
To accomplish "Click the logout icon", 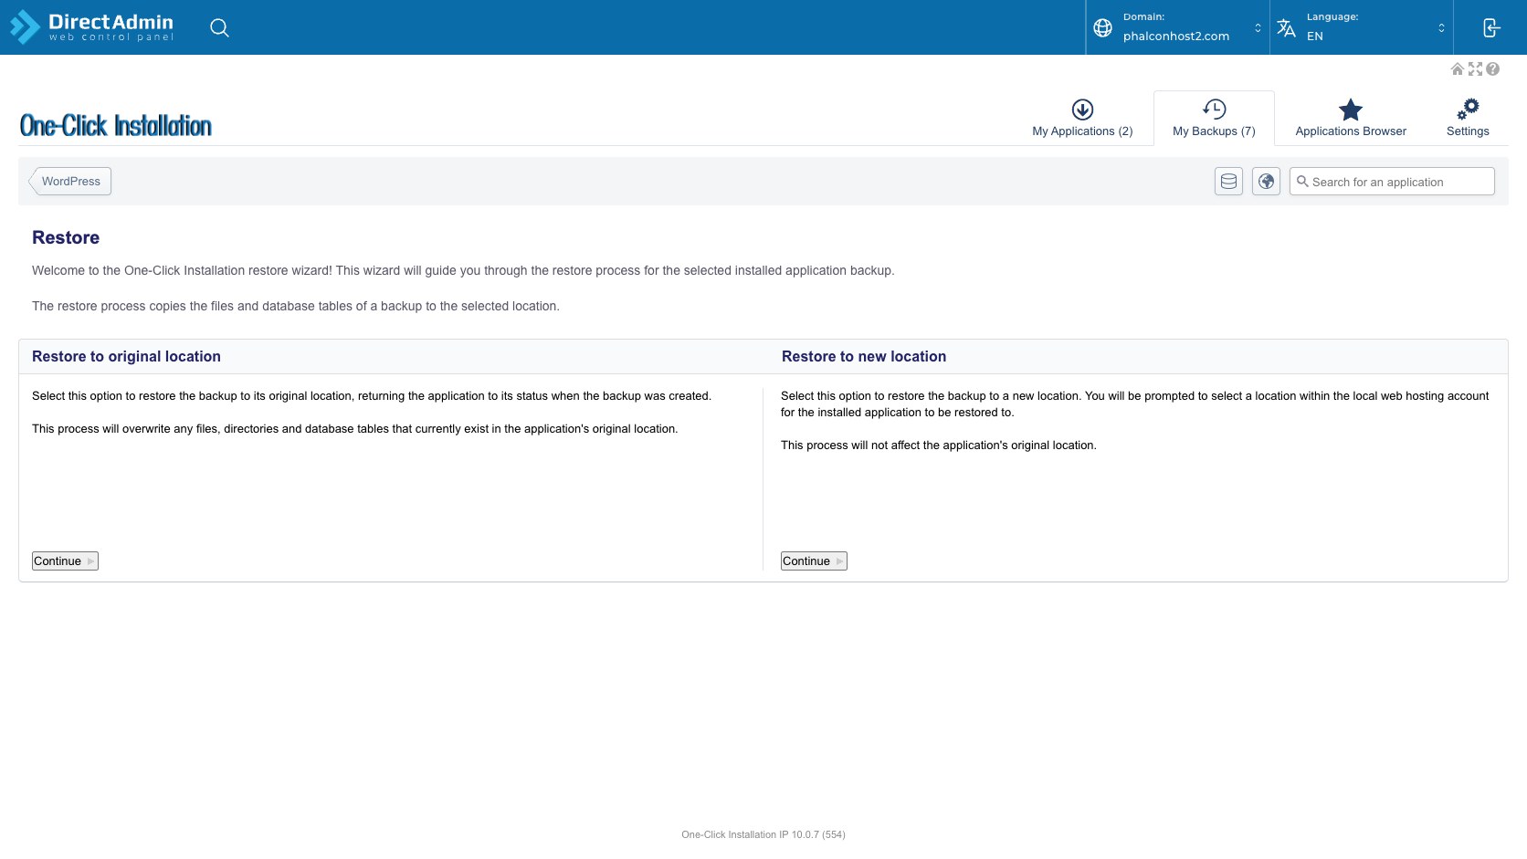I will coord(1490,27).
